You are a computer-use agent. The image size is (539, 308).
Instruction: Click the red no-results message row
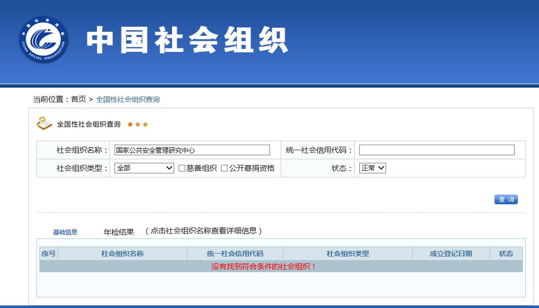(263, 267)
